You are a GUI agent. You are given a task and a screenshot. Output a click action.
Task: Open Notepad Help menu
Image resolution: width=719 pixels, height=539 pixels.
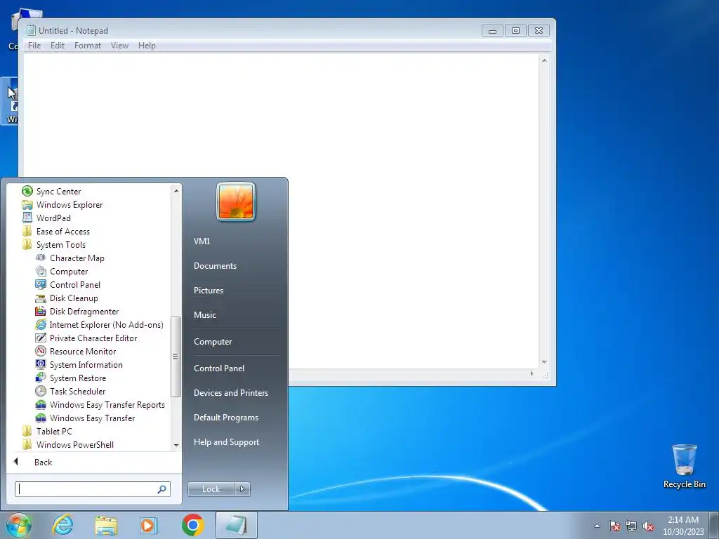147,46
